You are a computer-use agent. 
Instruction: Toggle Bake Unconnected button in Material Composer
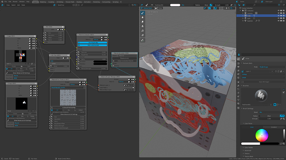coord(92,45)
